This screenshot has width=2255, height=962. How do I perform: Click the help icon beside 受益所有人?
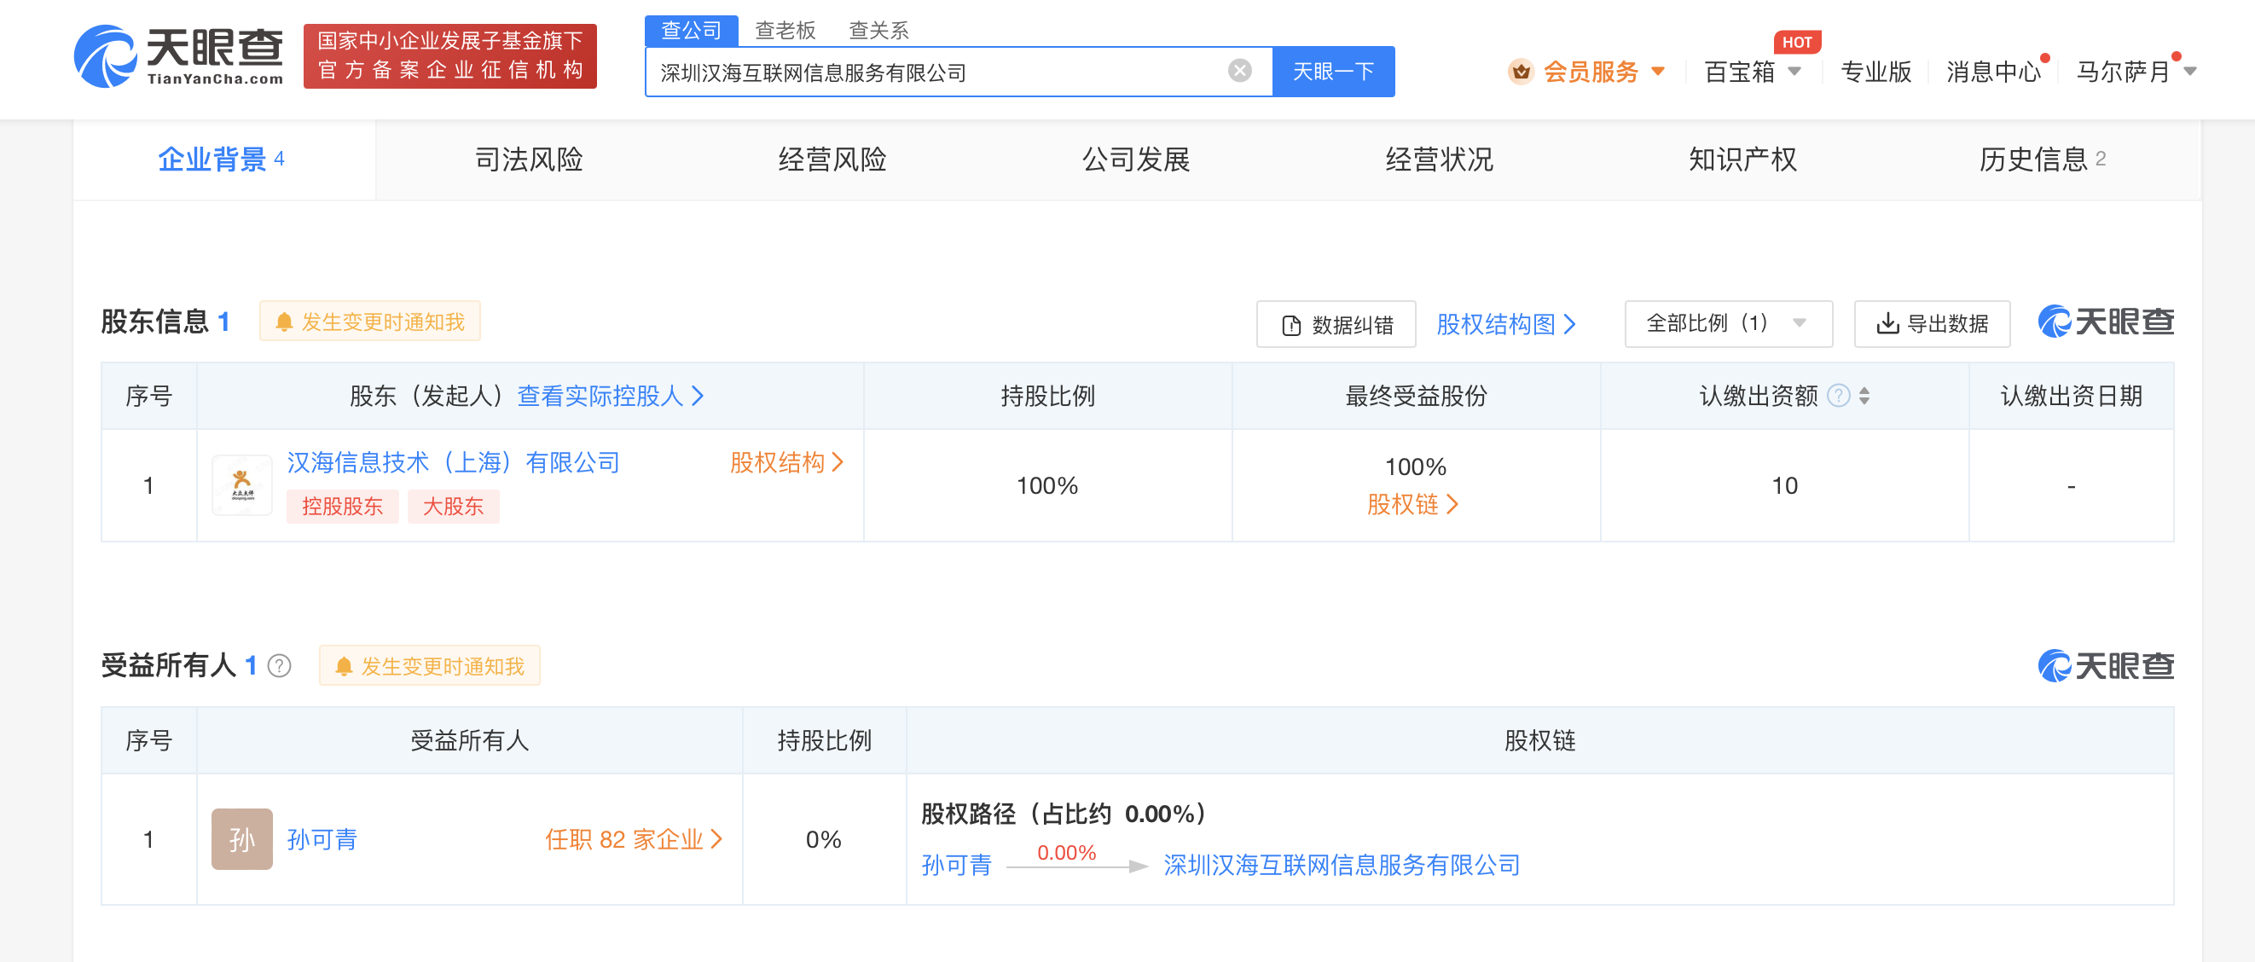point(279,667)
